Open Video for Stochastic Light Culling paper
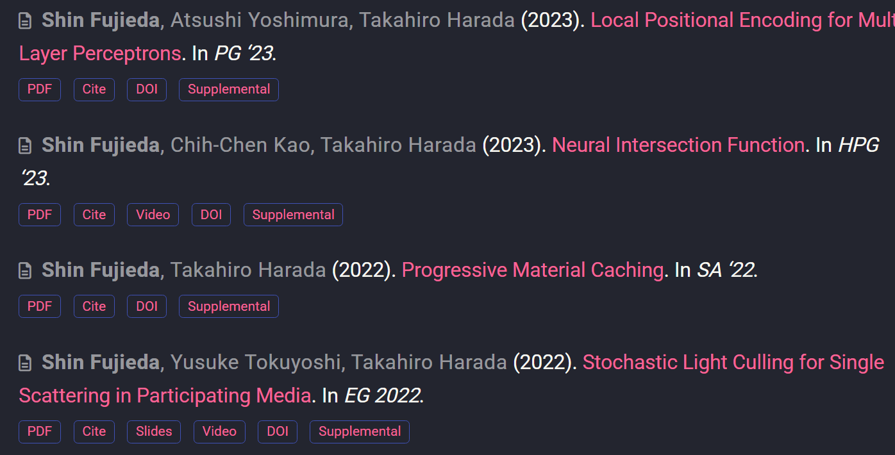This screenshot has height=455, width=895. point(219,431)
